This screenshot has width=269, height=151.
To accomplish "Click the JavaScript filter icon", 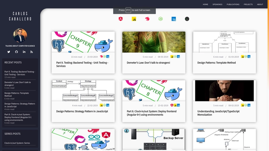I will pos(133,19).
